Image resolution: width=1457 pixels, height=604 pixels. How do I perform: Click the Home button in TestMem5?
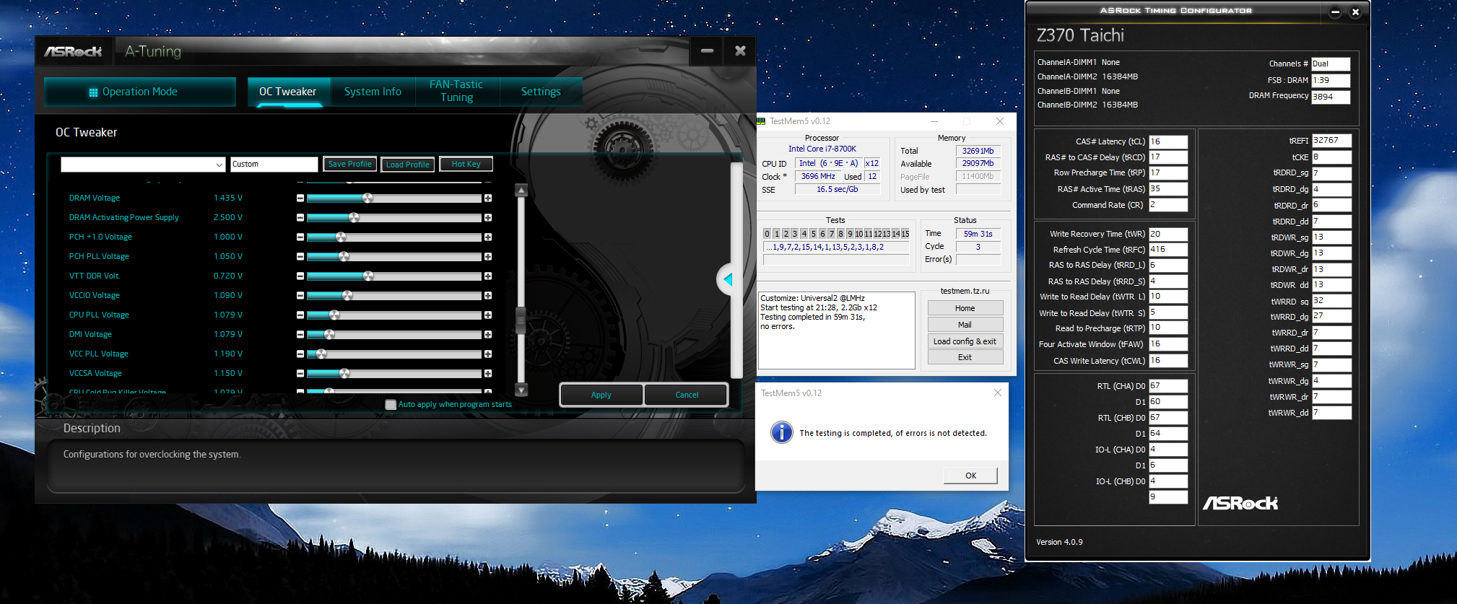(x=965, y=308)
